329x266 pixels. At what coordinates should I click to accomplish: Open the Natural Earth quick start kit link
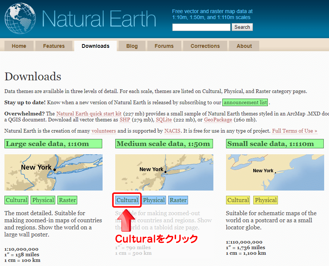pos(89,114)
